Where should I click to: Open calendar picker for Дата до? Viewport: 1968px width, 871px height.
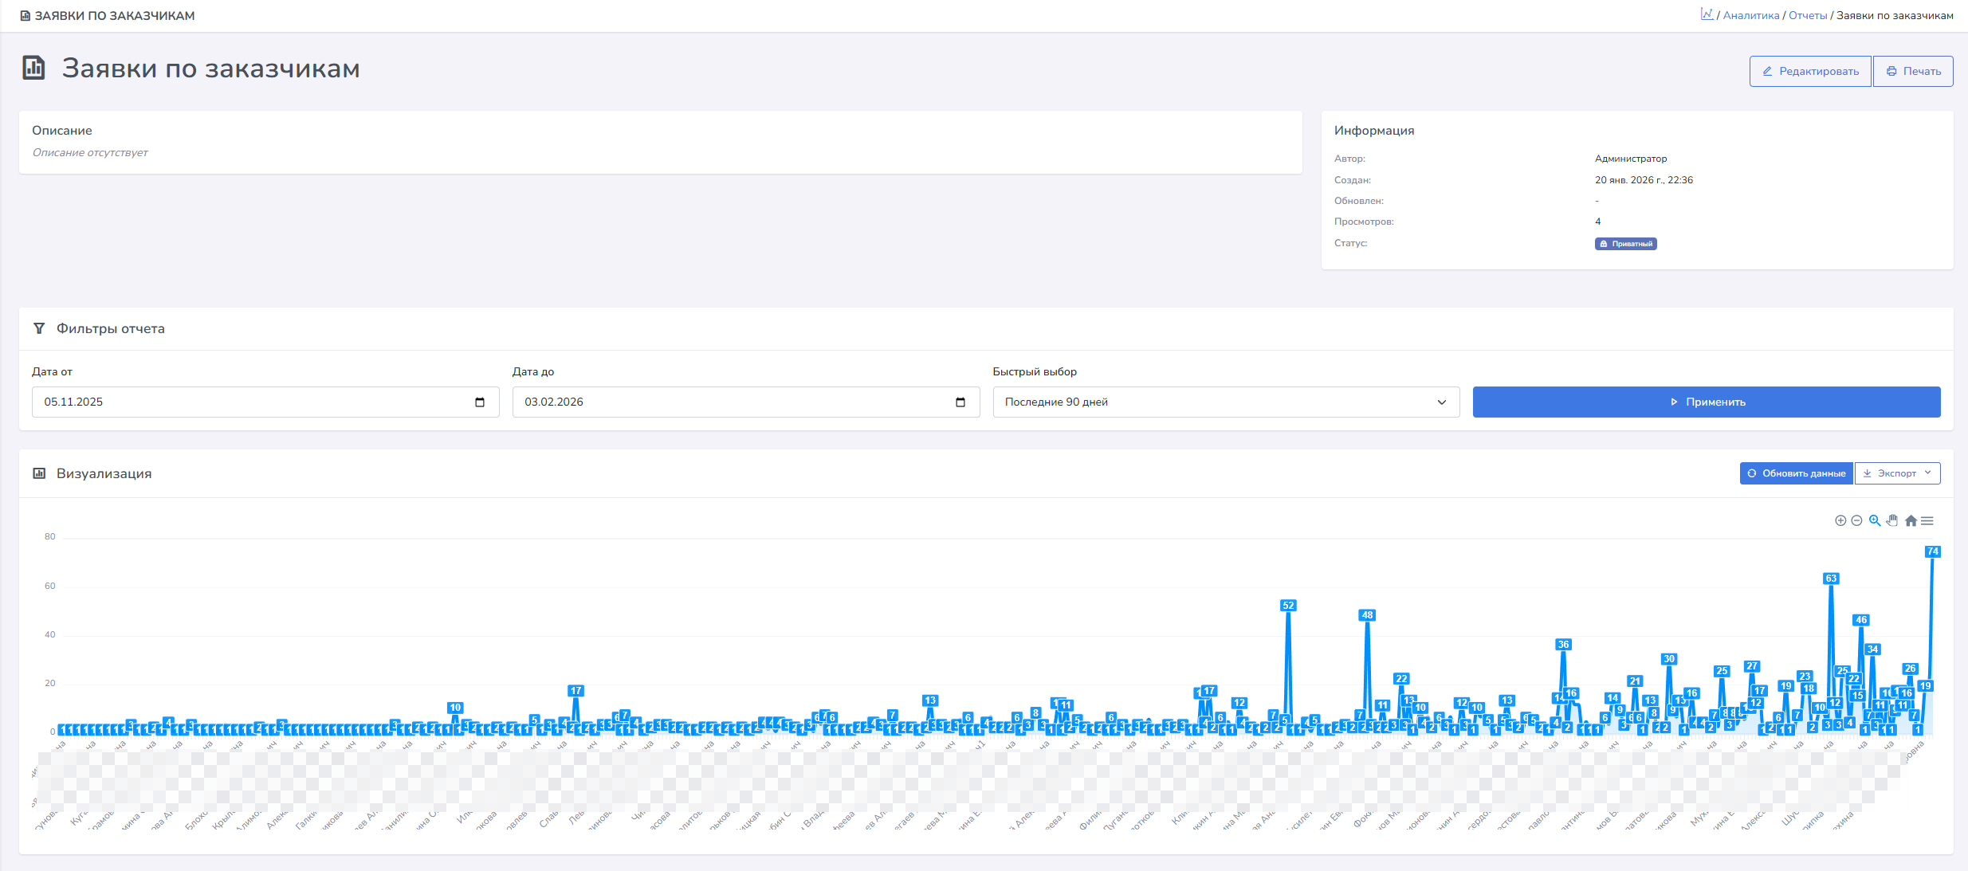point(960,402)
